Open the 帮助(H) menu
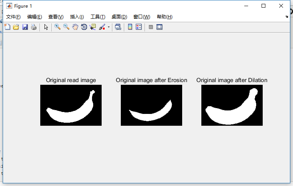 pyautogui.click(x=165, y=17)
